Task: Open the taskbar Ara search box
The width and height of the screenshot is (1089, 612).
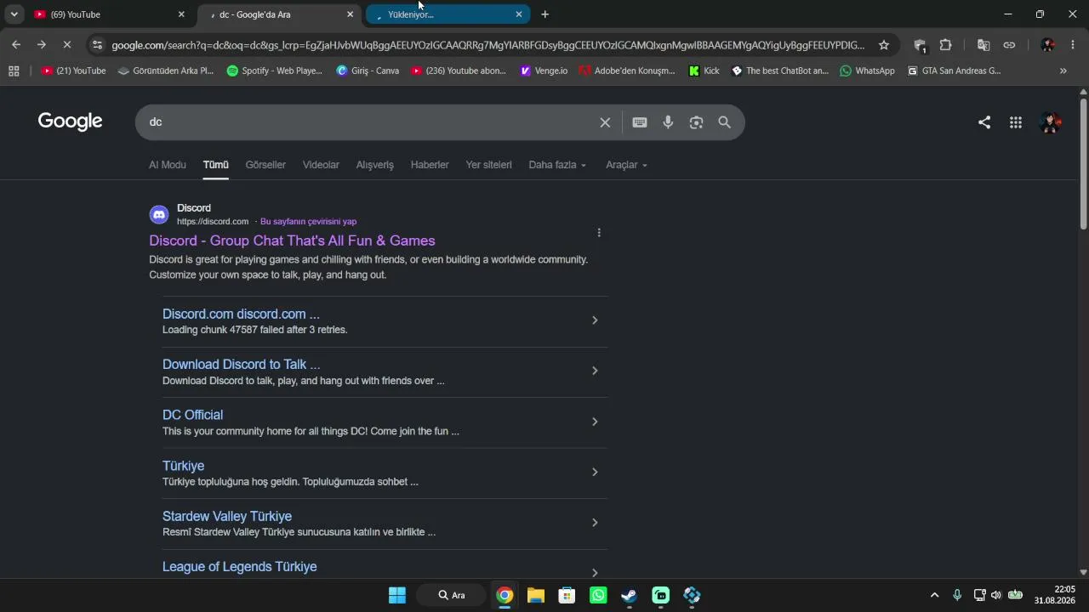Action: coord(452,595)
